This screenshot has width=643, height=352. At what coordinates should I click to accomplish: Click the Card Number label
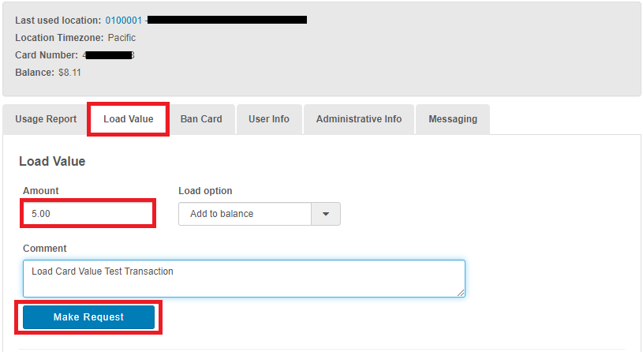point(47,55)
